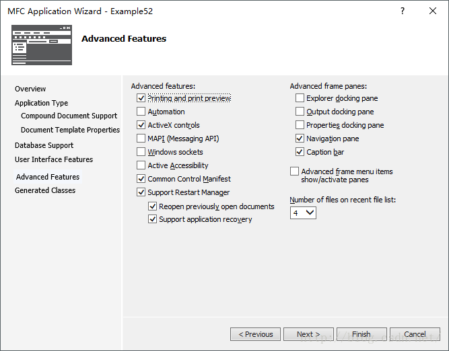This screenshot has width=449, height=351.
Task: Enable the Automation checkbox
Action: pyautogui.click(x=141, y=111)
